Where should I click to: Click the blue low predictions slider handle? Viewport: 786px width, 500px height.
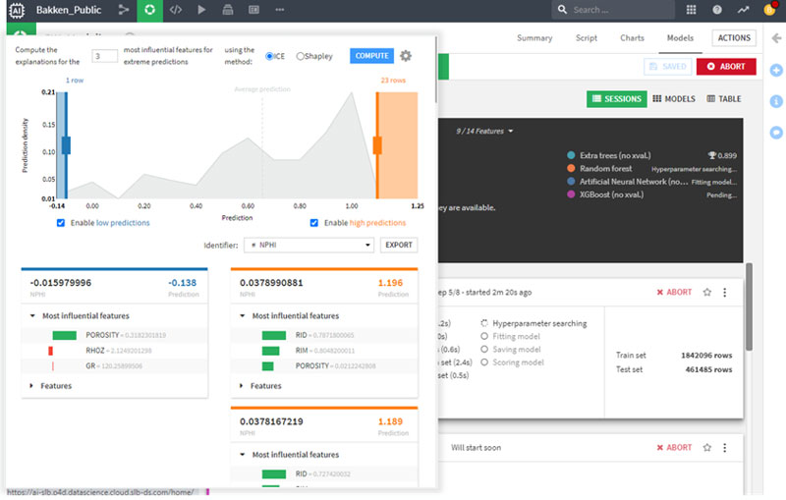point(66,145)
